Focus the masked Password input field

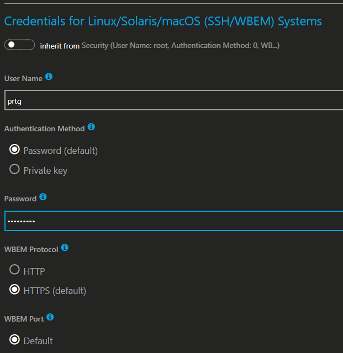coord(171,221)
